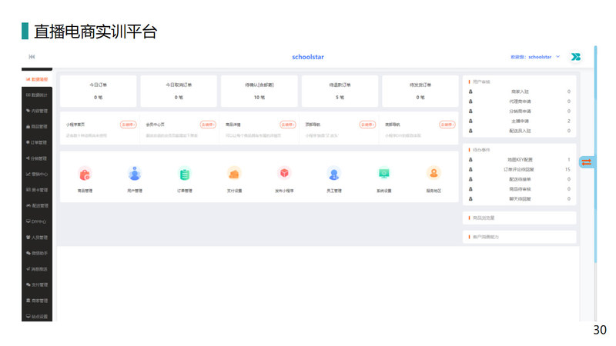Open 人员管理 in the sidebar
616x346 pixels.
coord(37,238)
